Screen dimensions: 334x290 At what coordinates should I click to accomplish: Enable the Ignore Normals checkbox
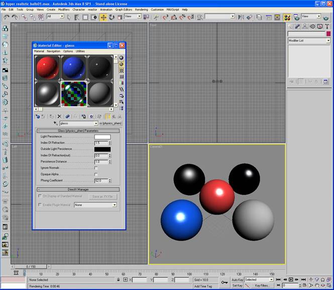[96, 168]
